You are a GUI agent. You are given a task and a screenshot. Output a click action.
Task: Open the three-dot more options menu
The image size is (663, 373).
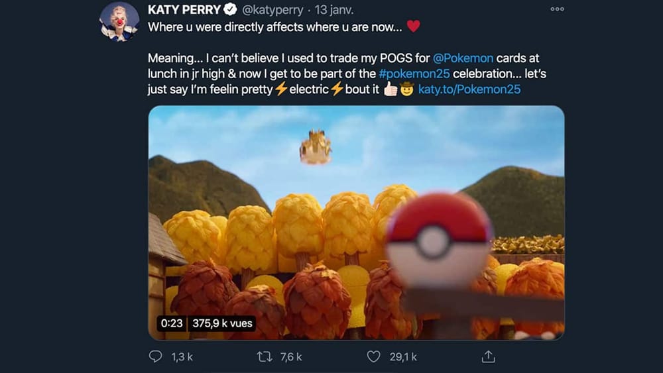click(557, 9)
